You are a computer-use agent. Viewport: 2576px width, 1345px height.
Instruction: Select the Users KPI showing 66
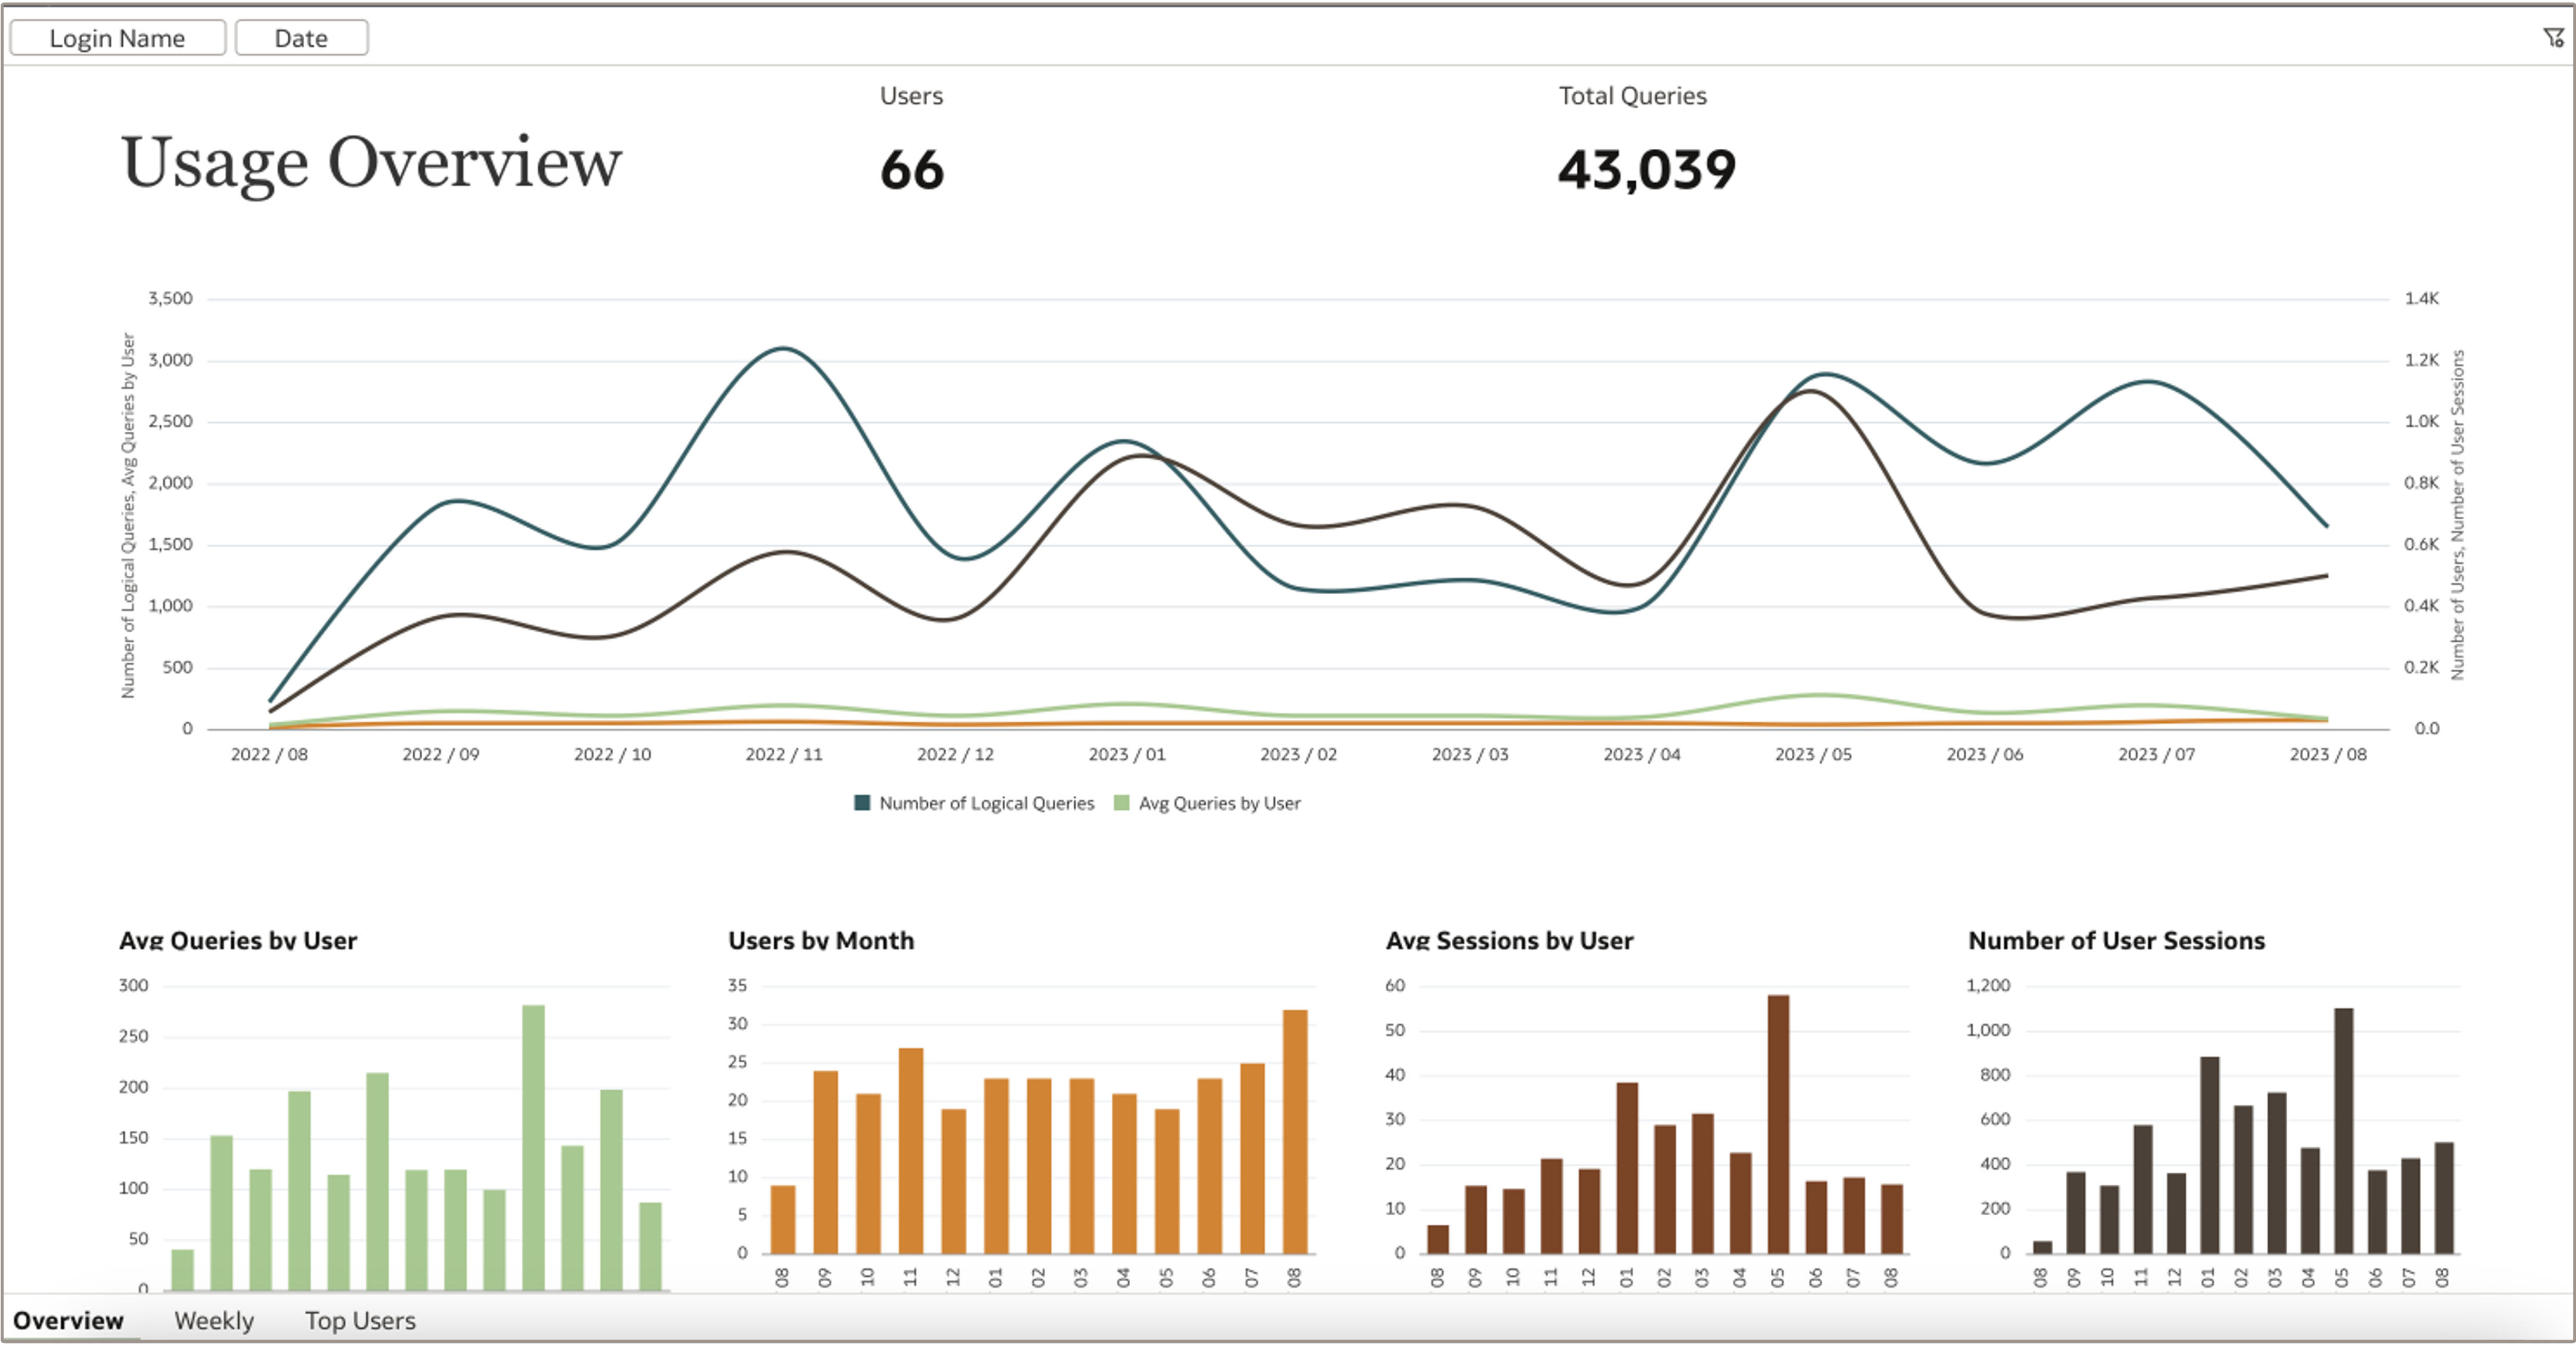(x=911, y=172)
